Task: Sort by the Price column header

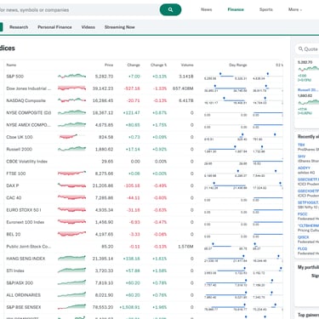Action: [109, 65]
